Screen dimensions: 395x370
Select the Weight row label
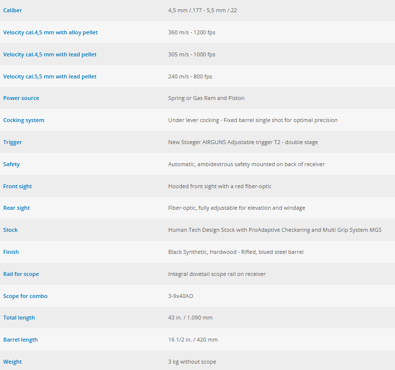[13, 362]
